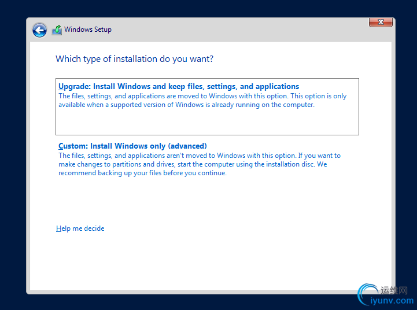Click the Windows Setup title icon

click(x=57, y=30)
